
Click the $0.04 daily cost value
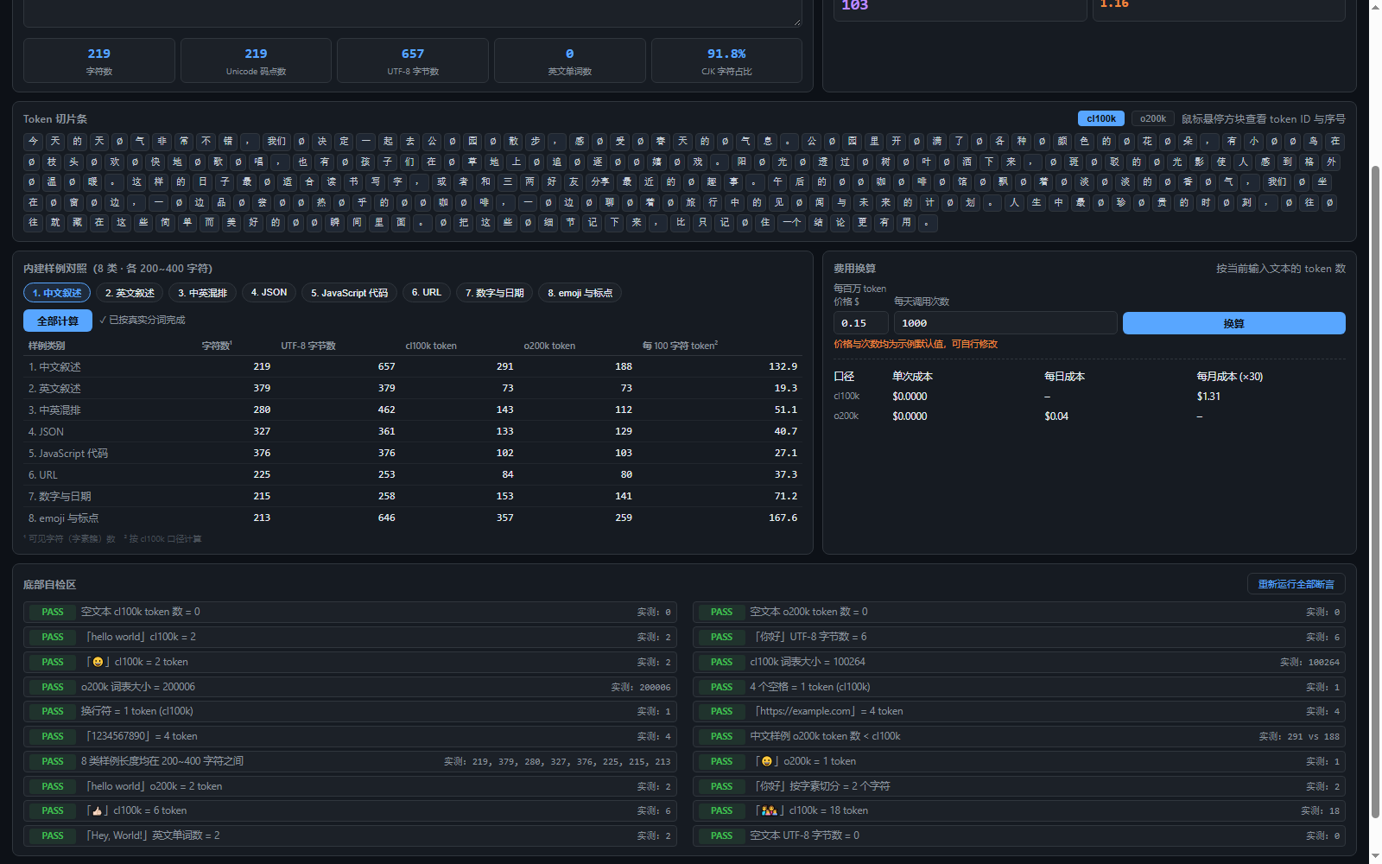(1056, 416)
